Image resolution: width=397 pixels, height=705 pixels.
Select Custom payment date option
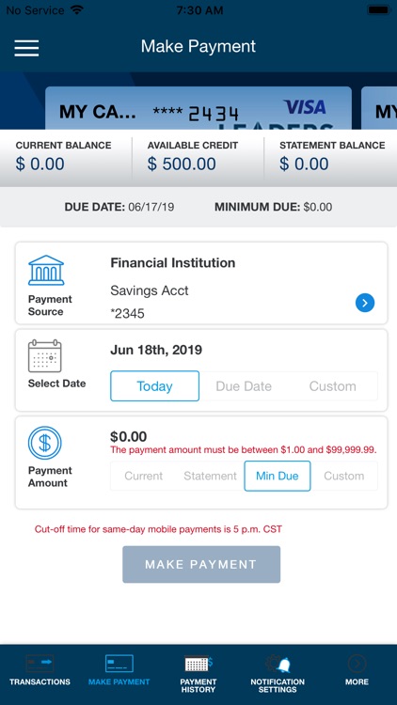(x=333, y=385)
